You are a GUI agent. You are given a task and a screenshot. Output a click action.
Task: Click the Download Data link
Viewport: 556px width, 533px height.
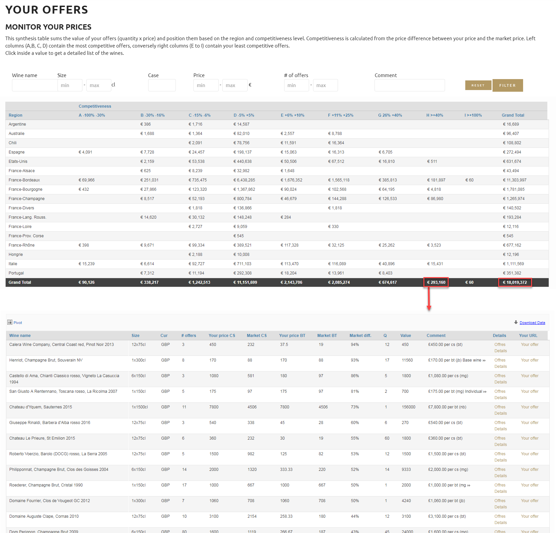[x=532, y=323]
